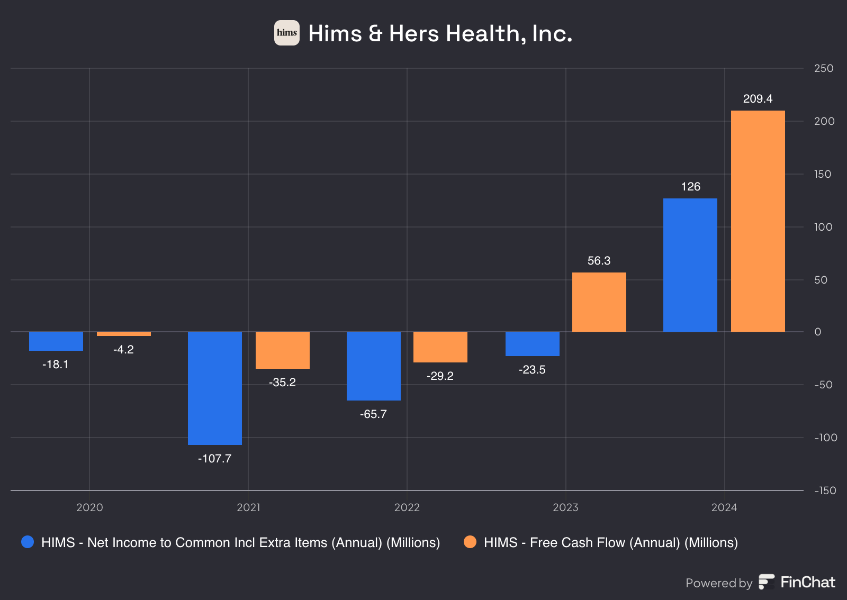Select the '2022' x-axis label
Image resolution: width=847 pixels, height=600 pixels.
pyautogui.click(x=407, y=508)
